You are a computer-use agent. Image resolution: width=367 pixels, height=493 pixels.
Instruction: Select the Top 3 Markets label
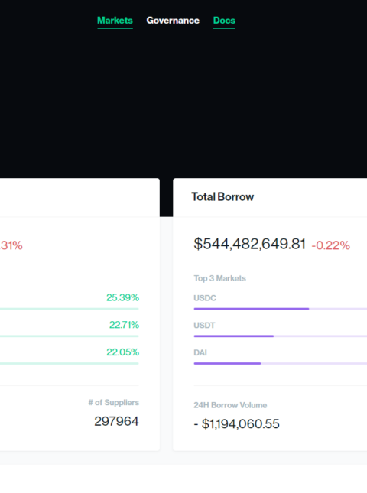point(220,278)
